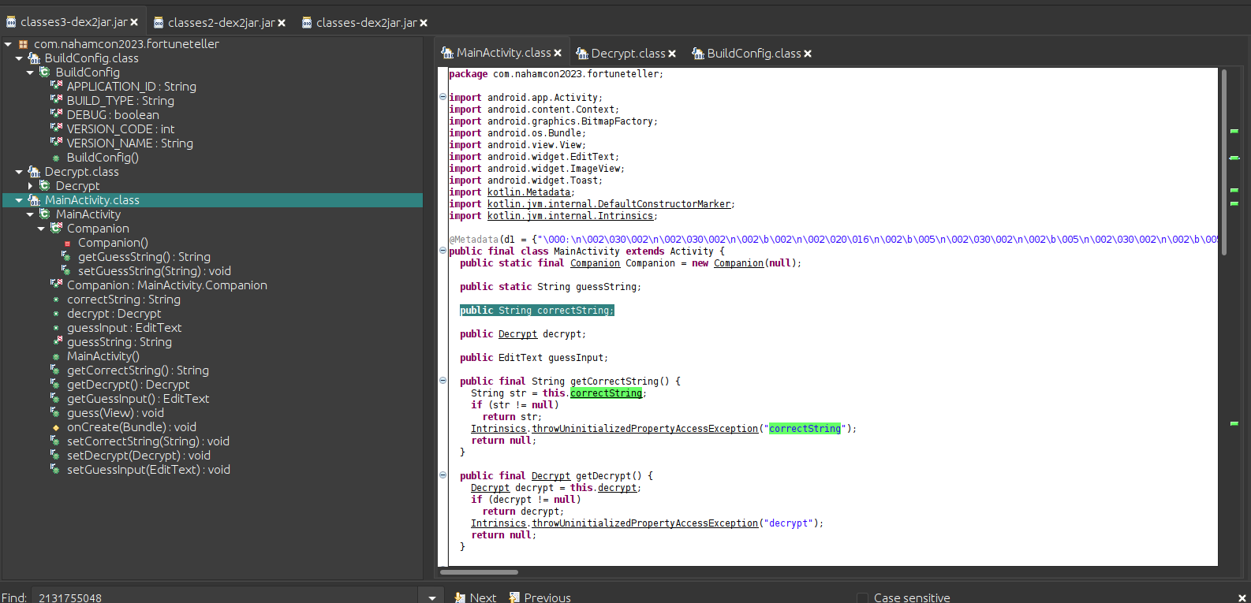Viewport: 1251px width, 603px height.
Task: Click the constructor icon beside BuildConfig()
Action: pyautogui.click(x=56, y=158)
